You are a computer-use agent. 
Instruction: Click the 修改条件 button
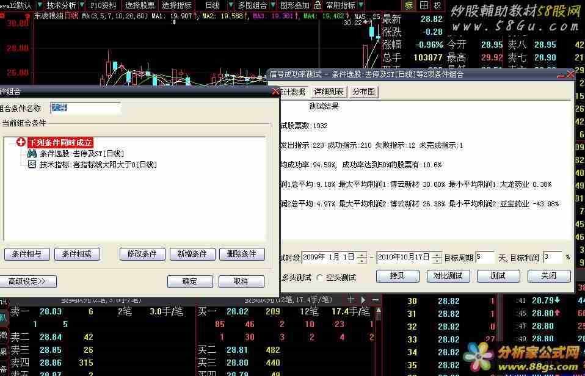point(142,254)
